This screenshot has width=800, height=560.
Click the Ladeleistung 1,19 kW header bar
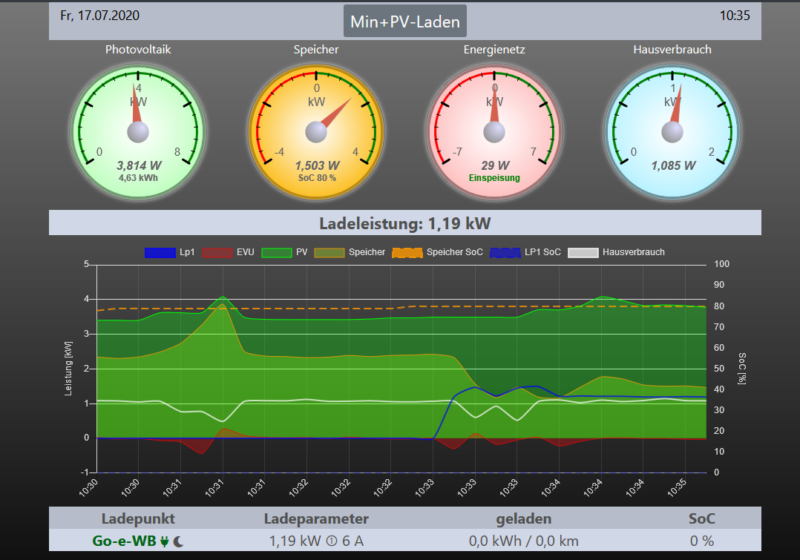coord(404,223)
